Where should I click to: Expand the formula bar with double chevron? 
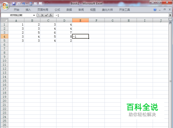click(x=170, y=15)
